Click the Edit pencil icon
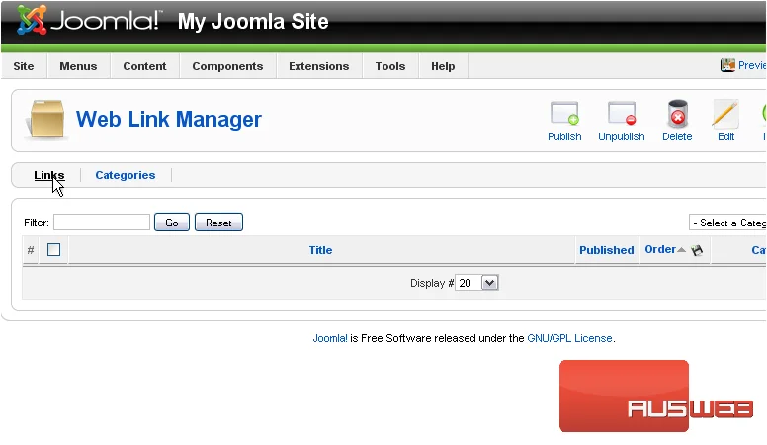 coord(725,114)
